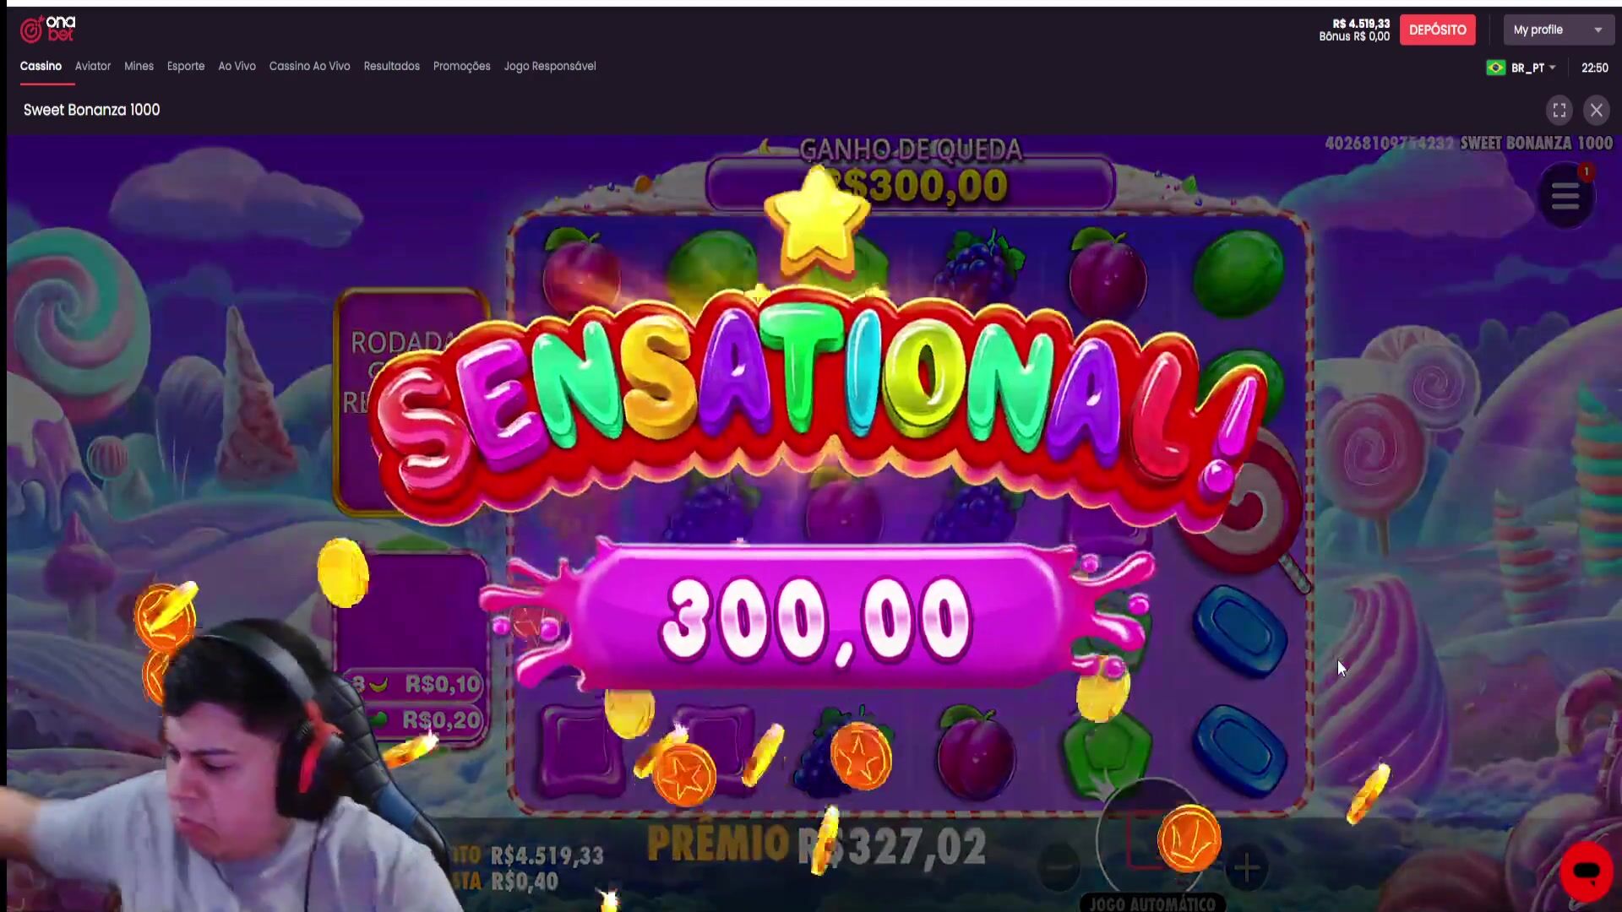
Task: Open fullscreen mode for the game
Action: (1559, 110)
